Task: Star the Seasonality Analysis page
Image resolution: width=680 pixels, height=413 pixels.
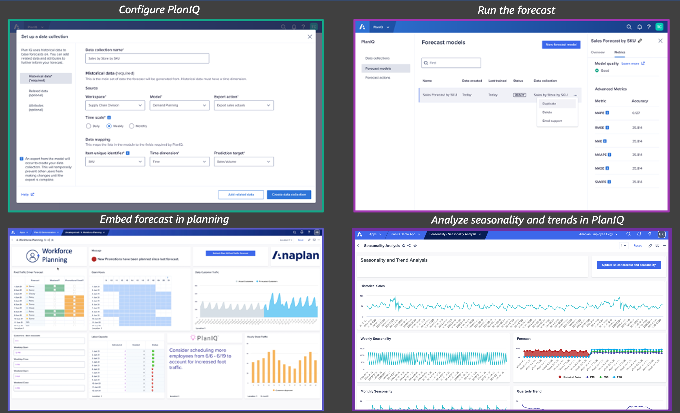Action: tap(415, 246)
